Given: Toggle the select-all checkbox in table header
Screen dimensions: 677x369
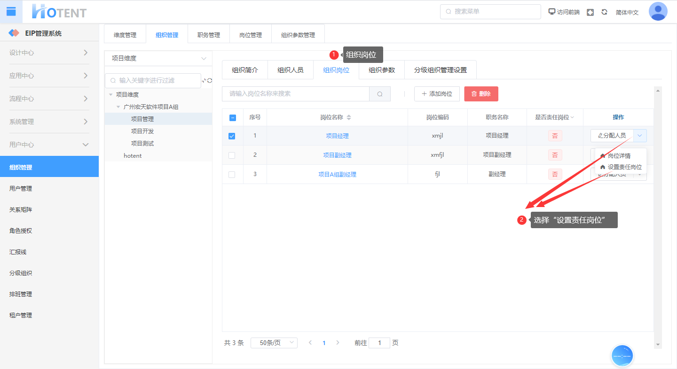Looking at the screenshot, I should tap(233, 118).
